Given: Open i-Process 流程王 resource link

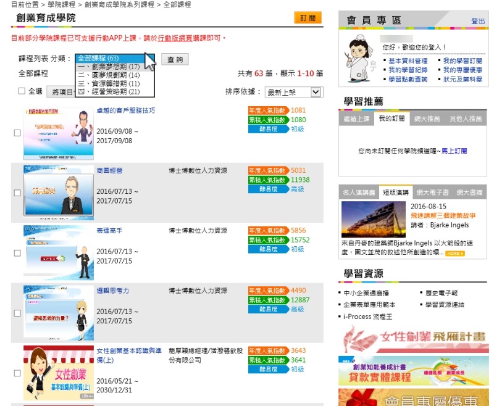Looking at the screenshot, I should [x=367, y=317].
